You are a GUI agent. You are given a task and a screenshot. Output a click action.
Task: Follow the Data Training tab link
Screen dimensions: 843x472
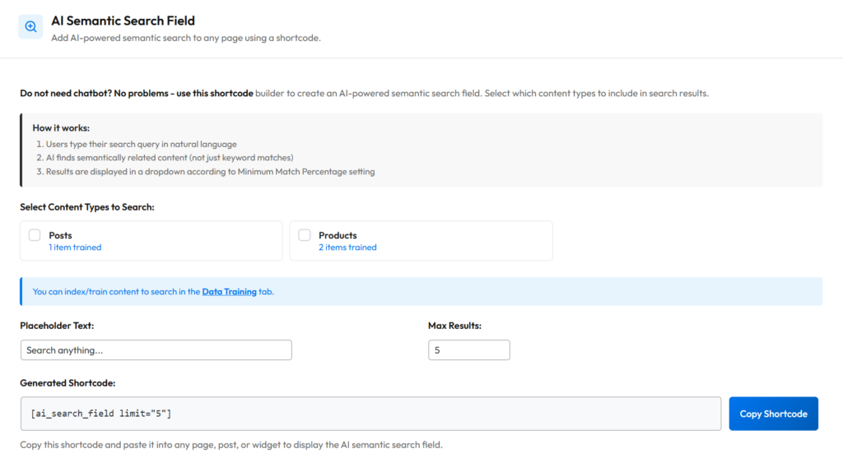tap(229, 291)
